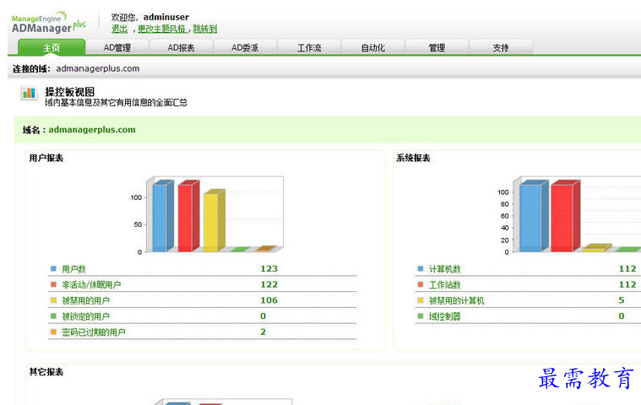The image size is (641, 405).
Task: Click the 计算机数 value 112
Action: tap(627, 268)
